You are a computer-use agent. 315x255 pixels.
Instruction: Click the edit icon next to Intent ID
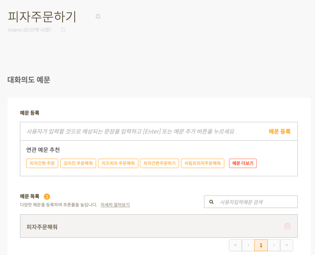click(x=63, y=30)
